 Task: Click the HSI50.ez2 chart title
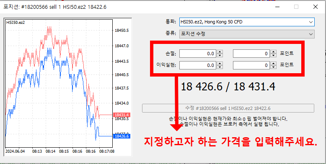[16, 23]
